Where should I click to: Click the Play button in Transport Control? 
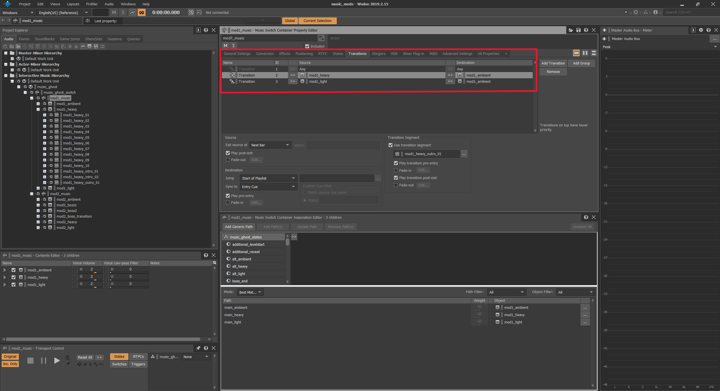pos(57,360)
